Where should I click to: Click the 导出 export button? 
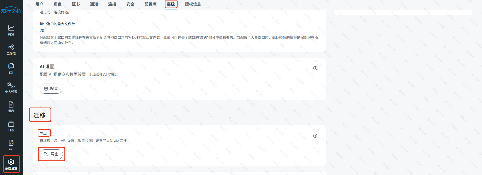(x=51, y=154)
